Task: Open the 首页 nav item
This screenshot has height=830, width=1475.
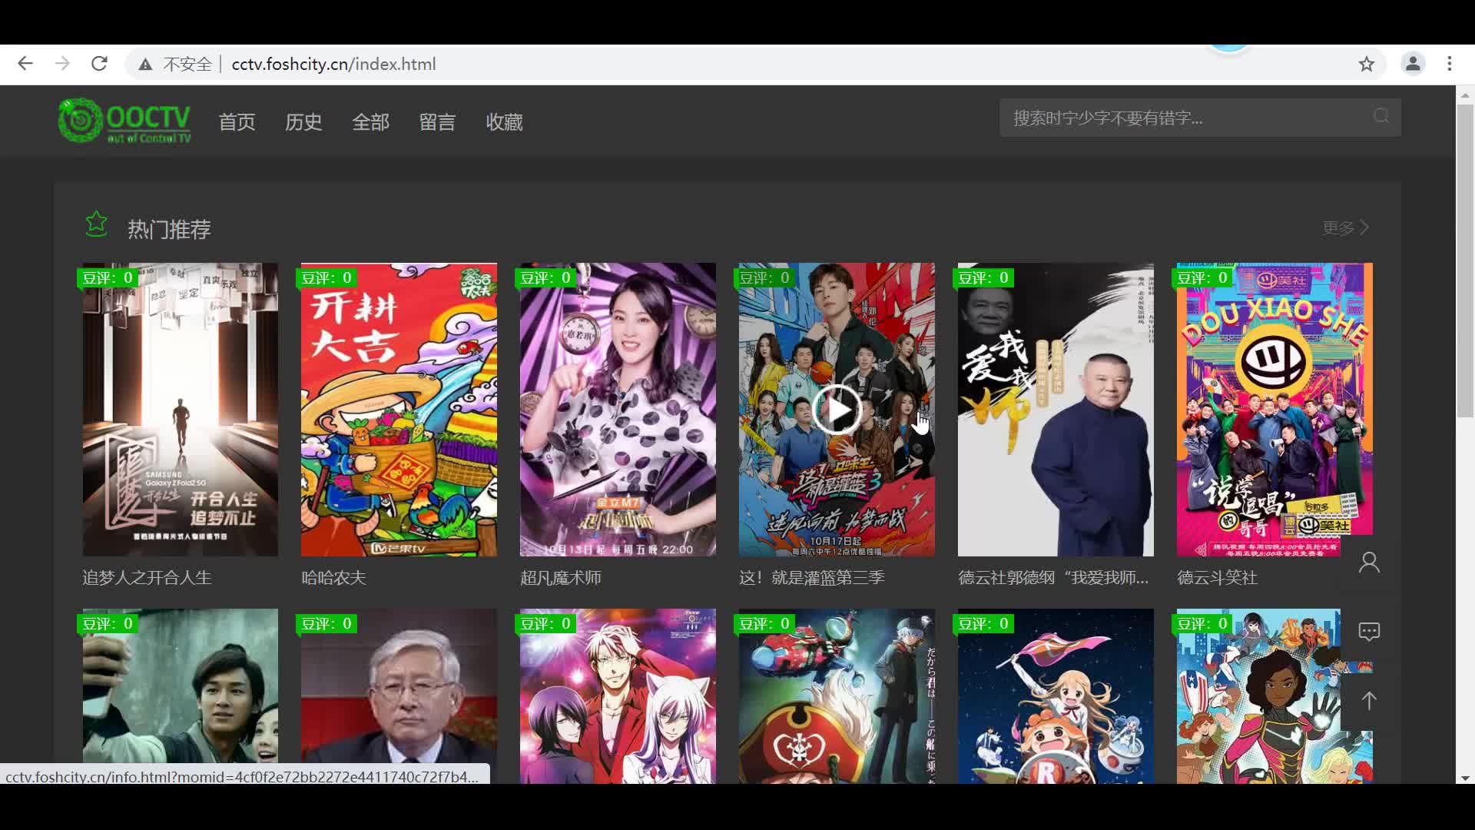Action: coord(237,121)
